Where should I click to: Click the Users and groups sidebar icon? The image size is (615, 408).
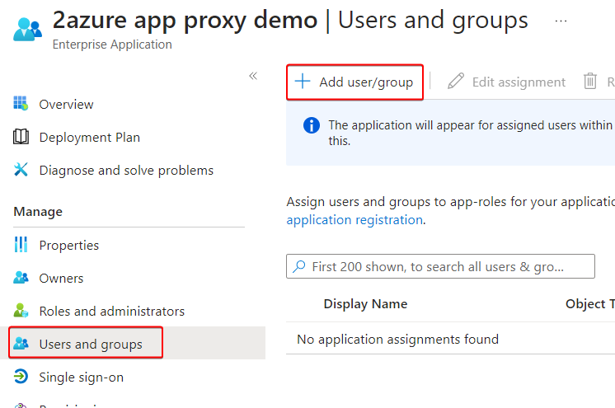click(21, 343)
